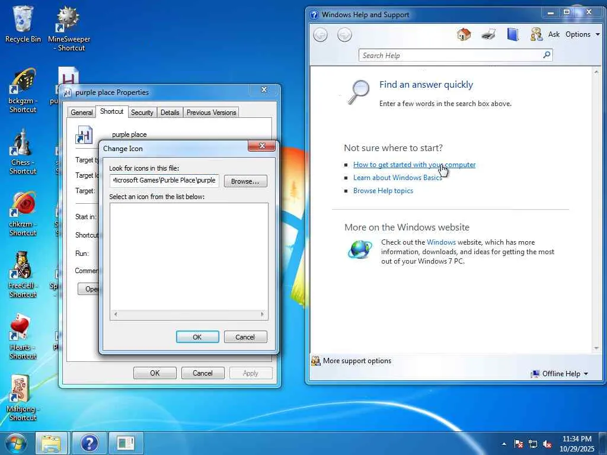
Task: Click Help window scrollbar up arrow
Action: click(x=596, y=72)
